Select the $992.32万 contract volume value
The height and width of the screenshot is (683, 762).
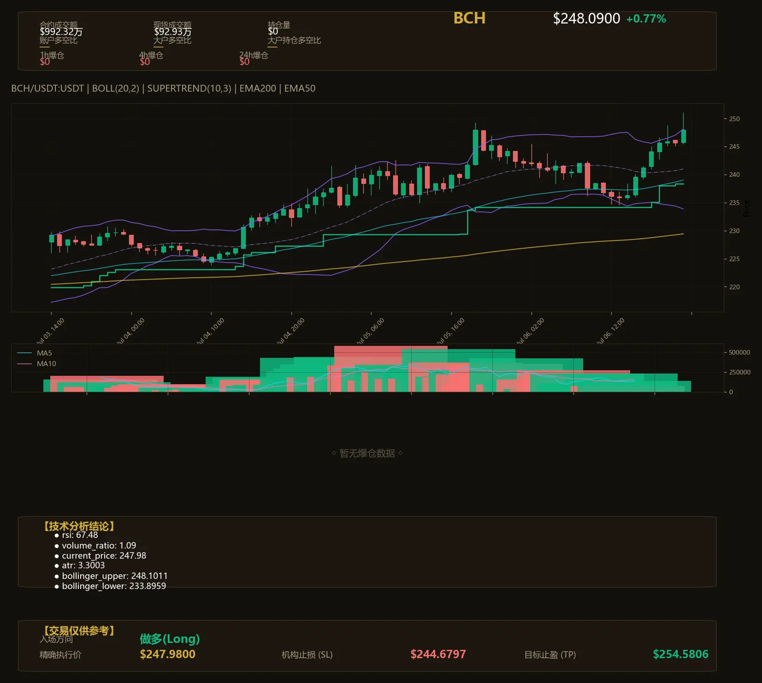pos(61,32)
